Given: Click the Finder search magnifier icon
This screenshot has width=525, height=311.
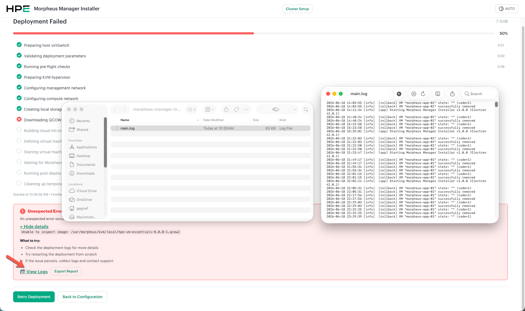Looking at the screenshot, I should point(306,109).
